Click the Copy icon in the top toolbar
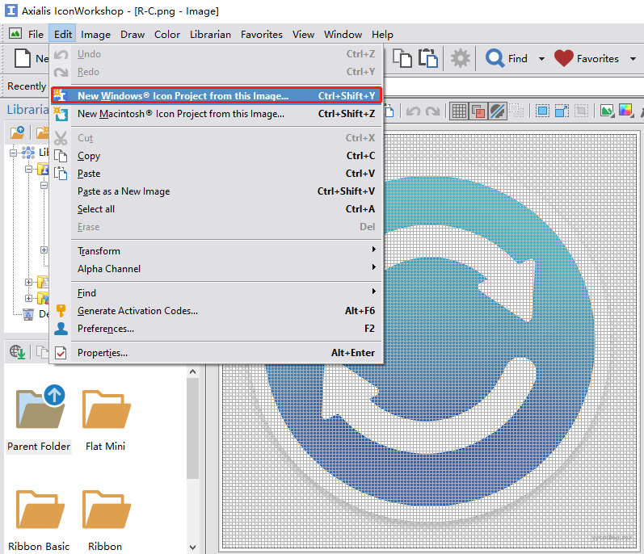644x554 pixels. pyautogui.click(x=402, y=58)
